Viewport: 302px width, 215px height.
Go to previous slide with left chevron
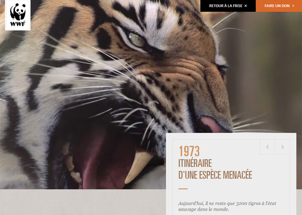(267, 147)
